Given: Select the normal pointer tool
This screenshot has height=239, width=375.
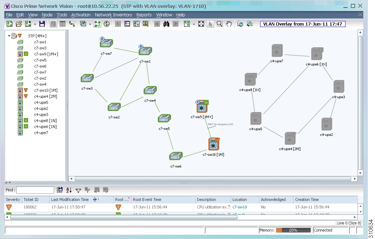Looking at the screenshot, I should tap(210, 24).
